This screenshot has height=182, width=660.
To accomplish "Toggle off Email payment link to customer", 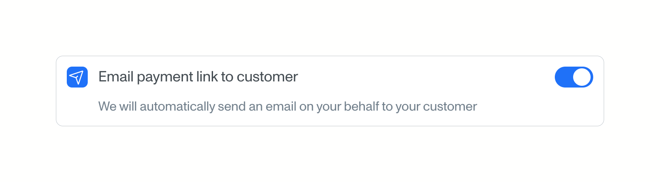I will 574,77.
